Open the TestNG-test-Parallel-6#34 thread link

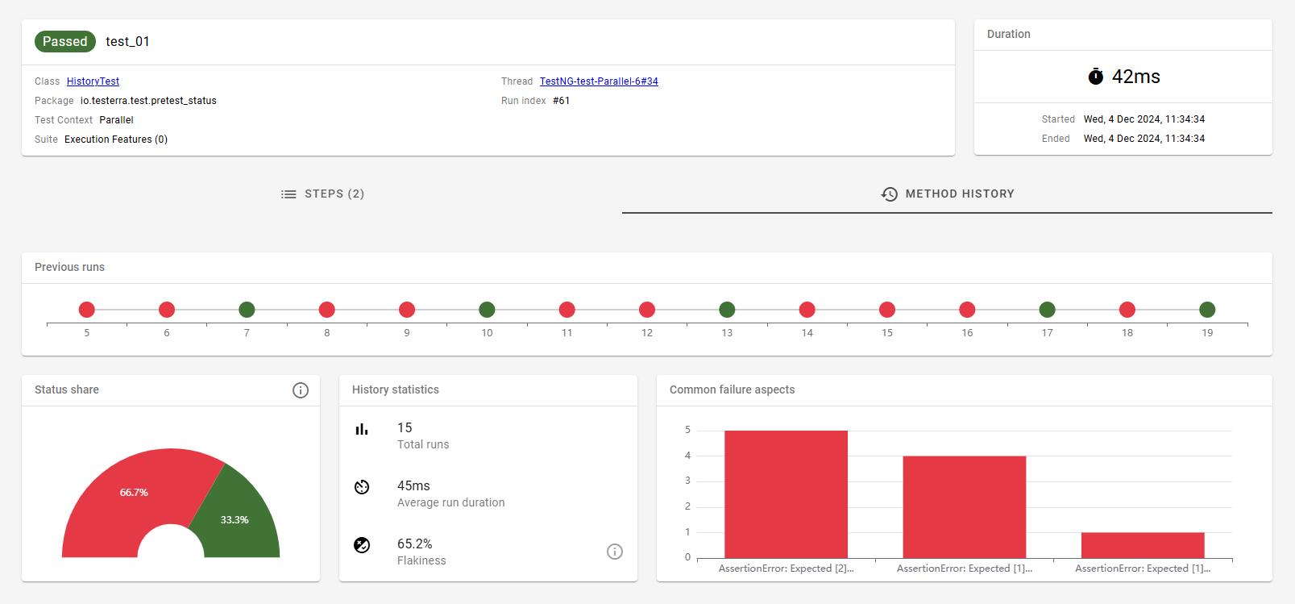coord(599,81)
